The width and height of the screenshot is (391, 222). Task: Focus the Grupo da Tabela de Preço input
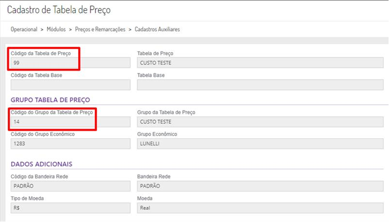pyautogui.click(x=263, y=122)
